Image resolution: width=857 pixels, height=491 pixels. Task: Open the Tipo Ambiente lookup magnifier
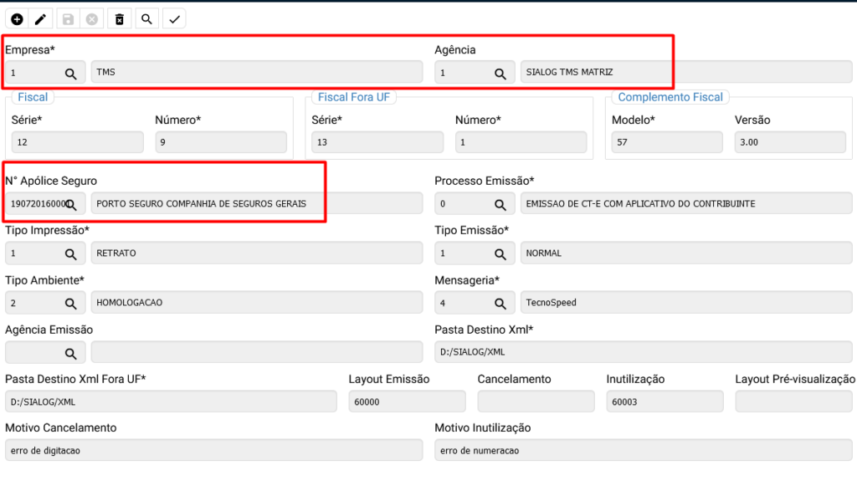[71, 303]
